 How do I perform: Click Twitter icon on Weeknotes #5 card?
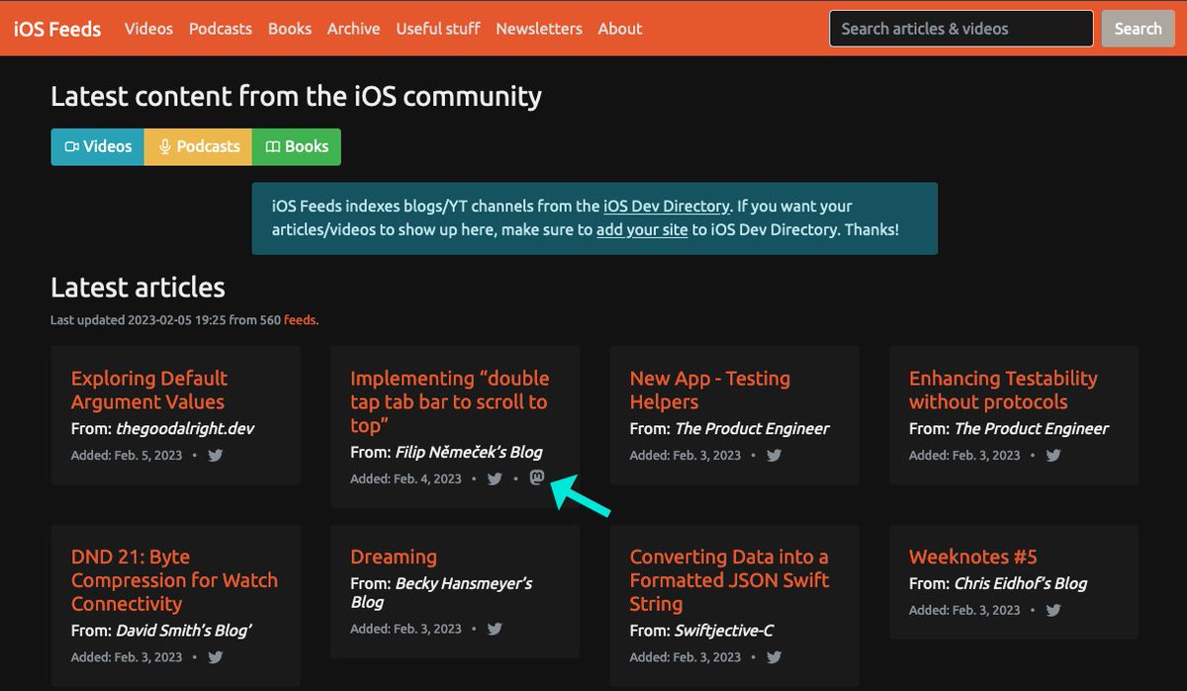coord(1053,610)
